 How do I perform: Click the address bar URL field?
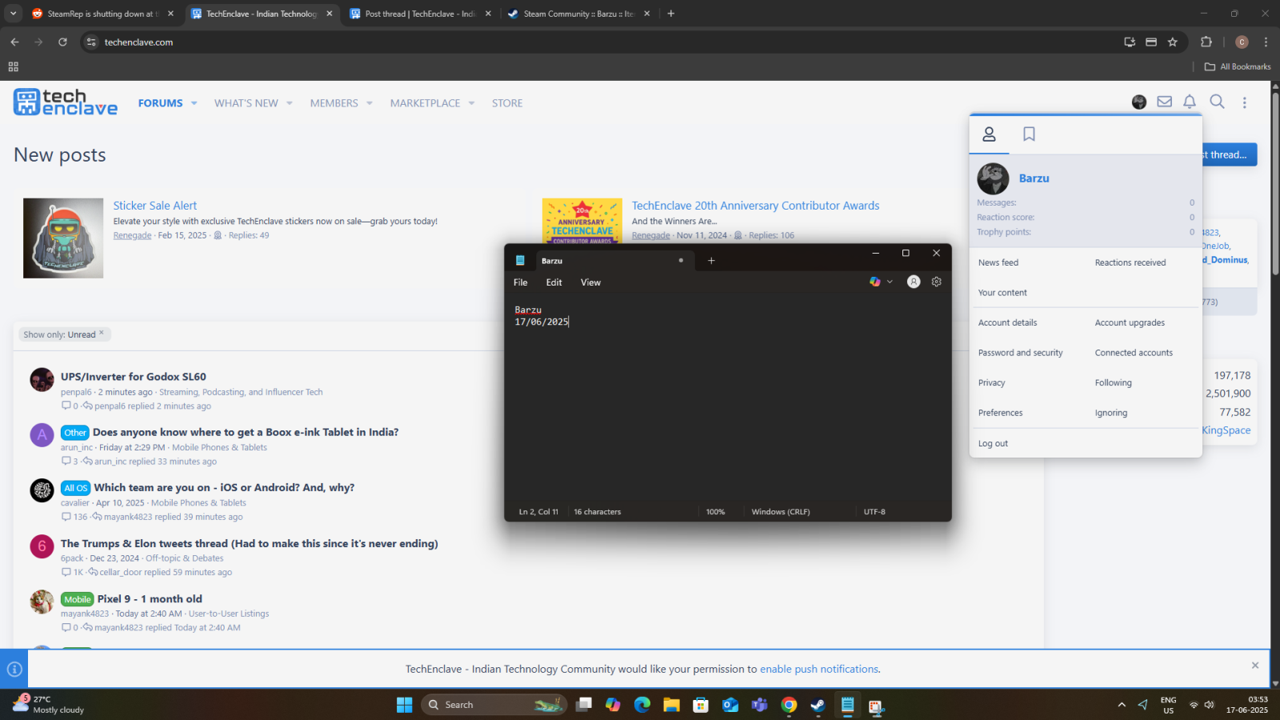point(600,42)
